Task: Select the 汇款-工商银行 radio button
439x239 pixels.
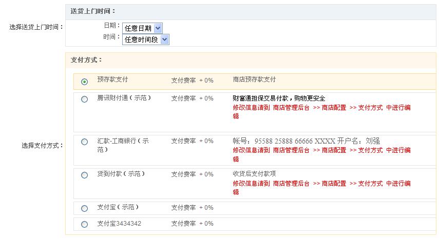Action: 85,142
